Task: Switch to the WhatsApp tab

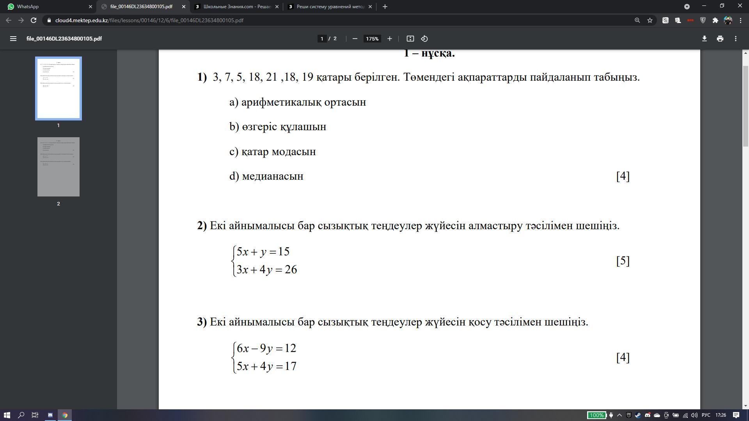Action: (x=47, y=7)
